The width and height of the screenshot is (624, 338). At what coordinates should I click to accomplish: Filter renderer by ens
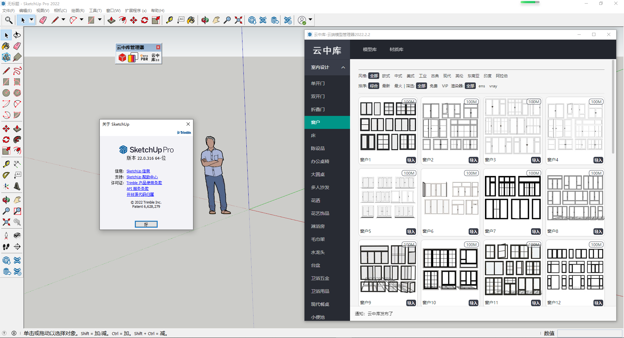click(x=482, y=86)
